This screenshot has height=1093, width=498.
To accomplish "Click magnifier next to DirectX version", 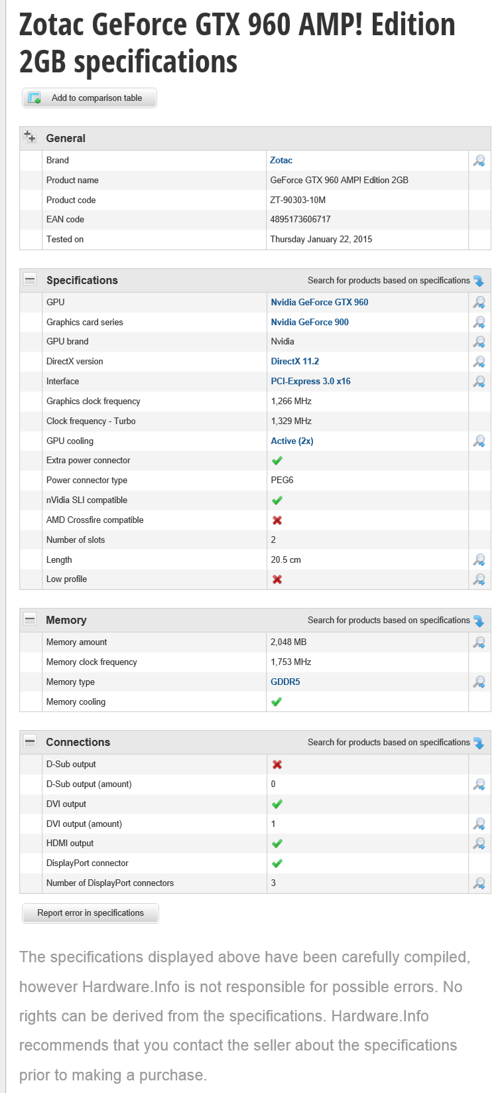I will click(x=479, y=362).
